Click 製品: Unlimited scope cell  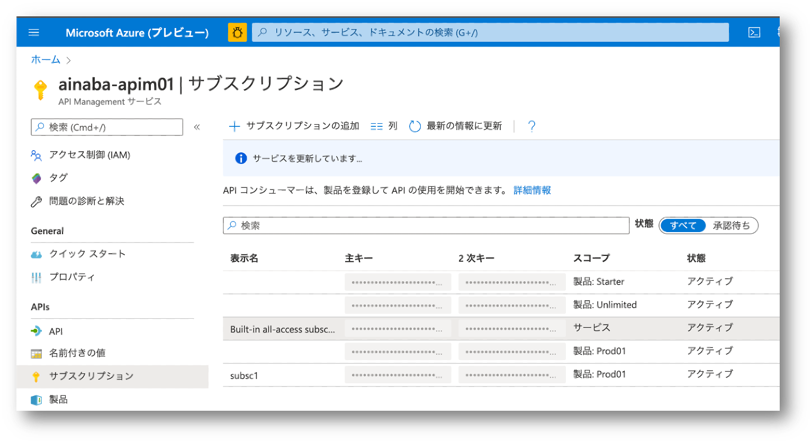pyautogui.click(x=605, y=304)
